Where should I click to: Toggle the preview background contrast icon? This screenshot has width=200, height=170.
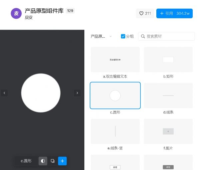coord(43,161)
